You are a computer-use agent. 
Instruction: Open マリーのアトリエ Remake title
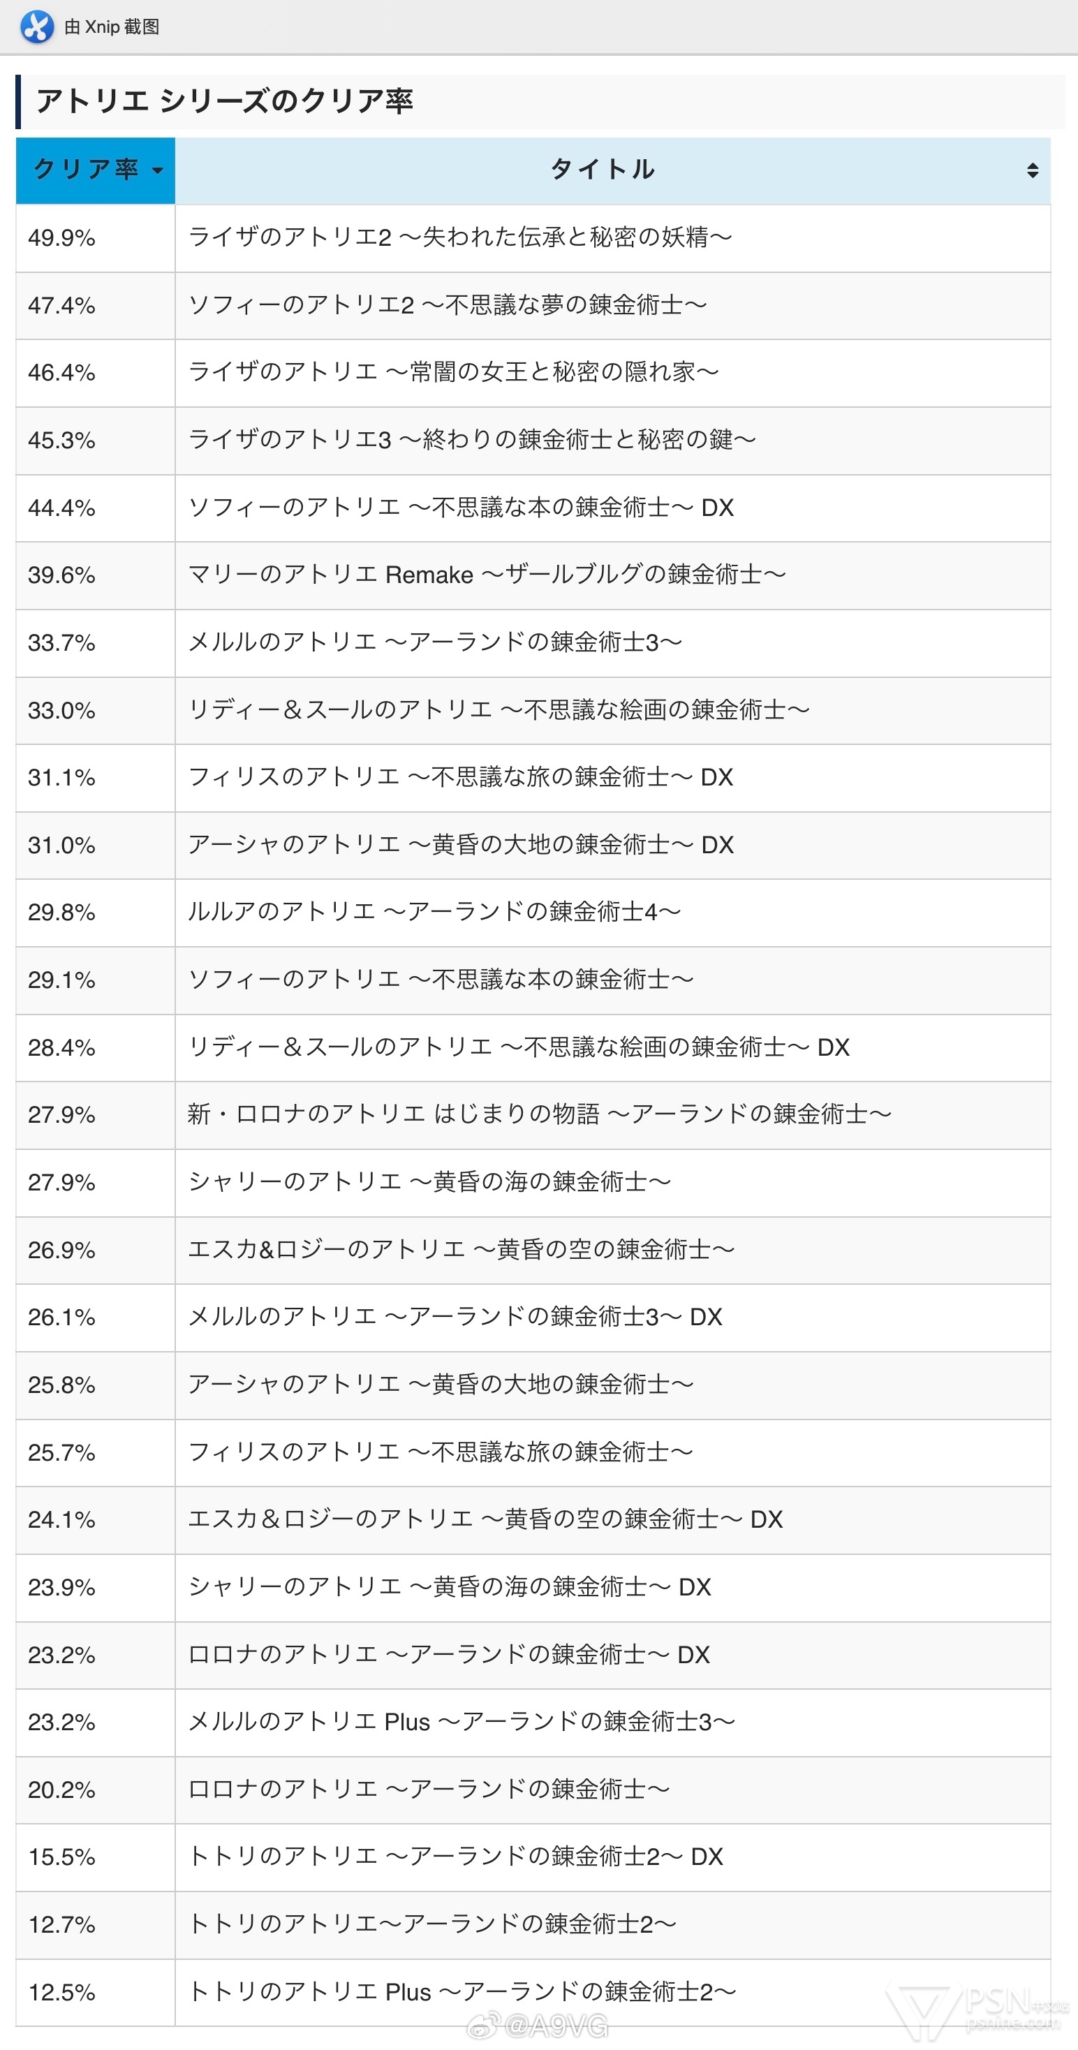pyautogui.click(x=487, y=575)
